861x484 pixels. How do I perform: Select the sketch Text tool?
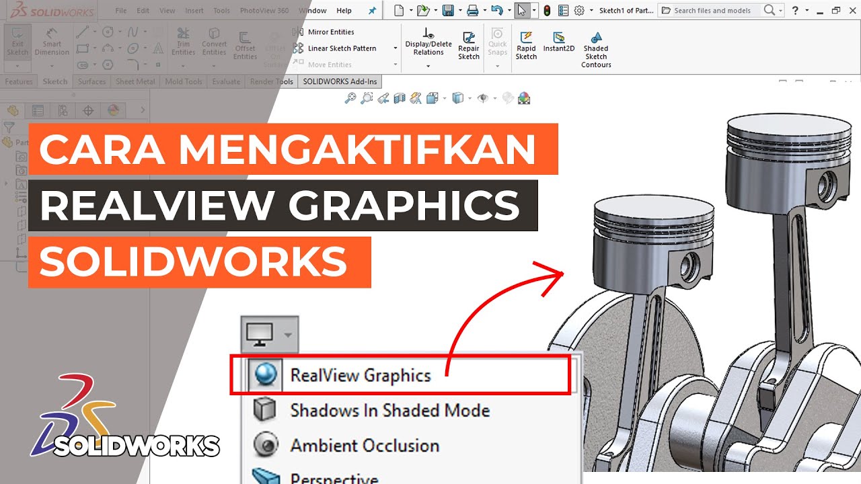[158, 48]
